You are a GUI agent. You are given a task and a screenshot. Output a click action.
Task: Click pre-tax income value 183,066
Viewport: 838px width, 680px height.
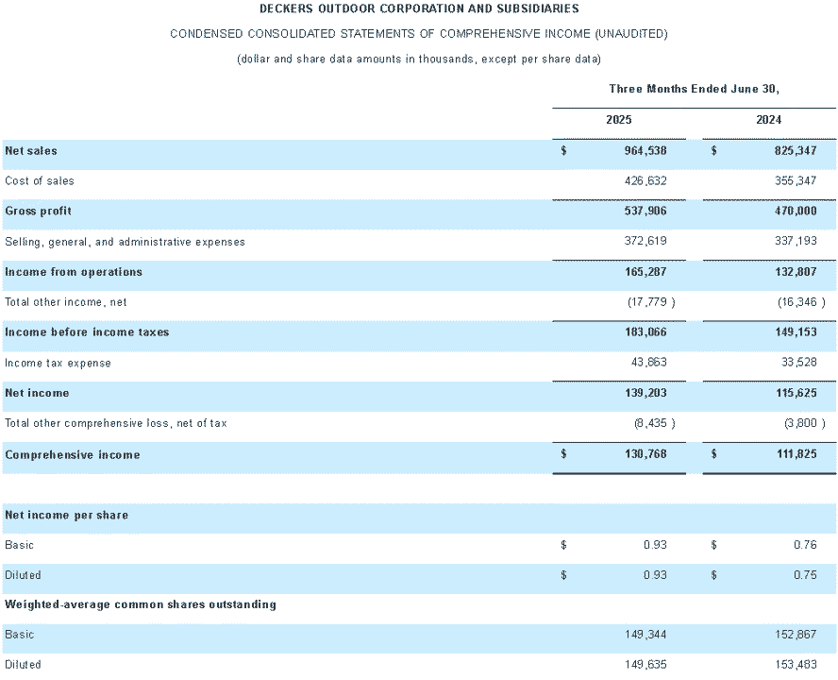[645, 332]
